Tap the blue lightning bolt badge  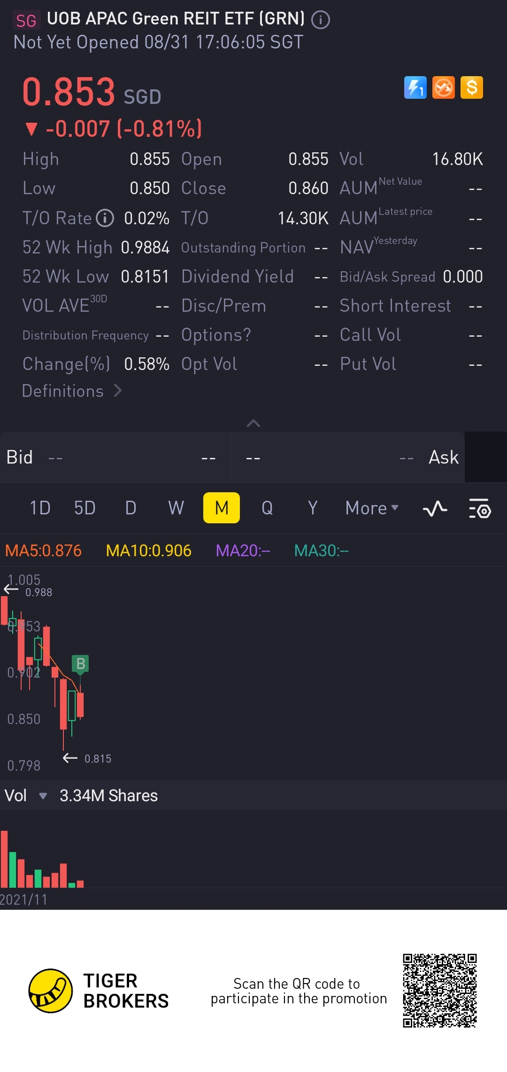tap(415, 87)
